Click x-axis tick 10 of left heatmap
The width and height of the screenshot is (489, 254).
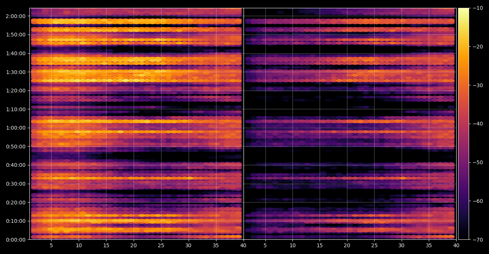click(x=79, y=246)
